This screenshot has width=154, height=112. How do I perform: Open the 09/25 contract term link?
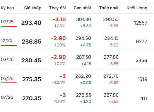pos(7,22)
